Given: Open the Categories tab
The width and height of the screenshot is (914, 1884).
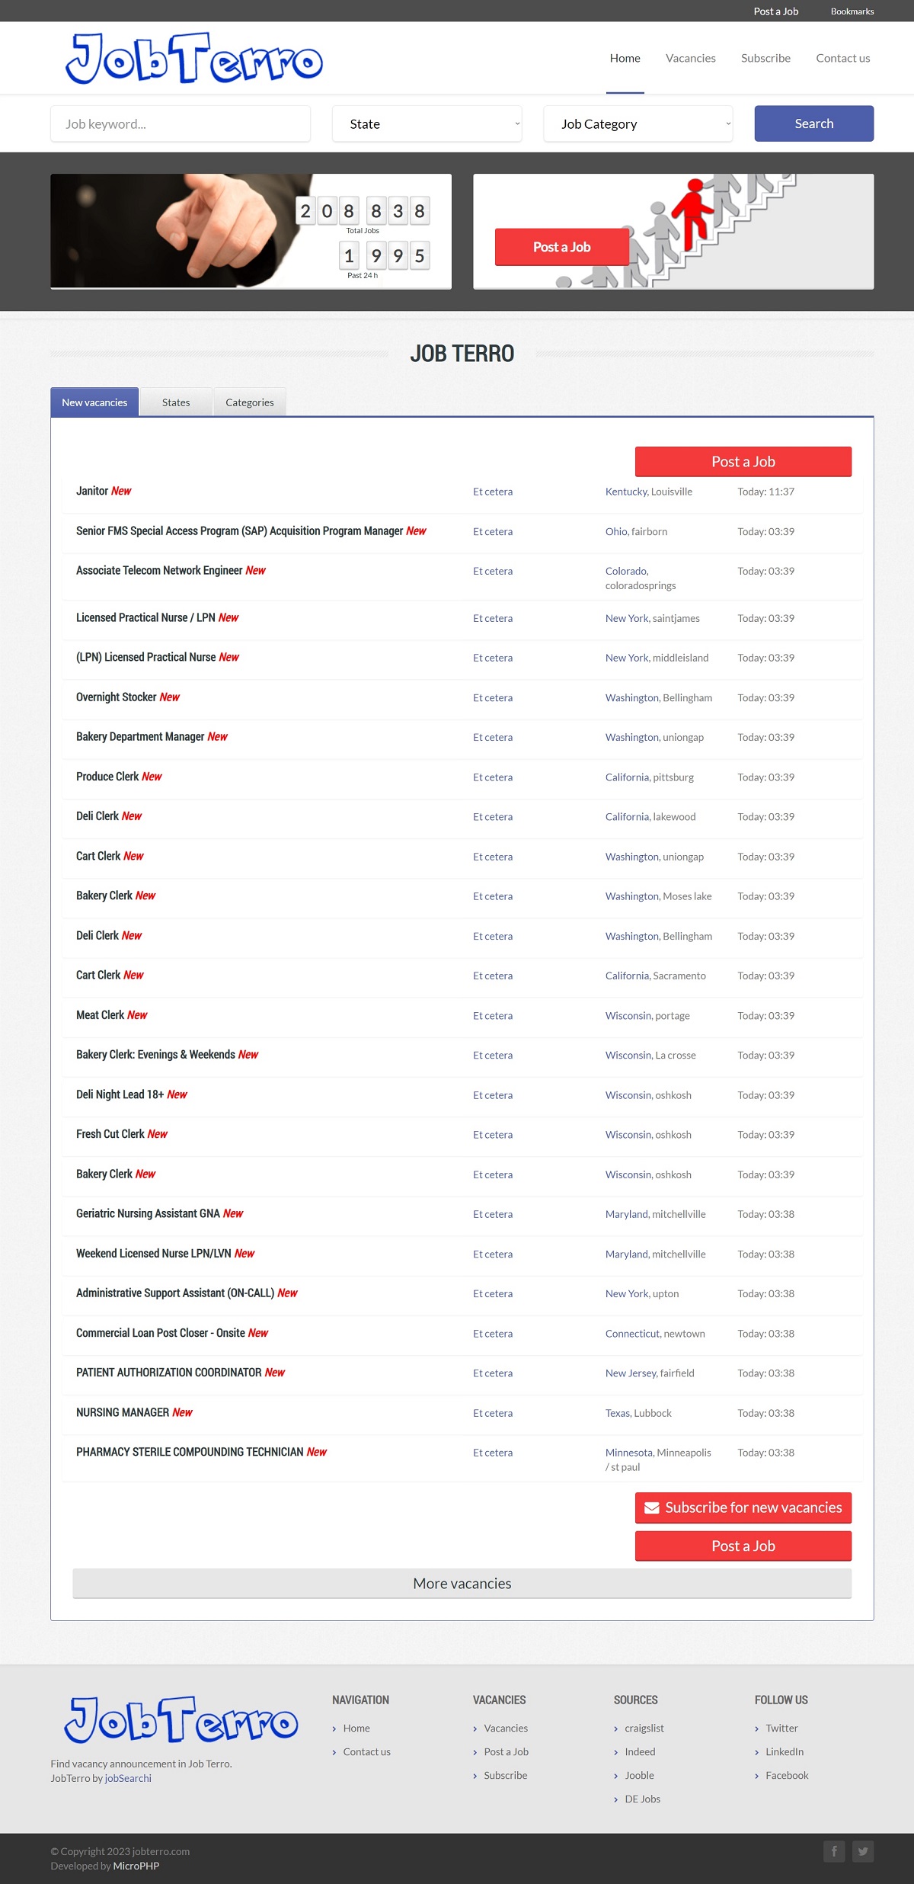Looking at the screenshot, I should tap(250, 402).
